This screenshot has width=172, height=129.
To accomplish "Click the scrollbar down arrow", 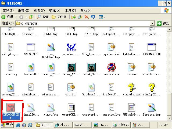I will tap(169, 118).
